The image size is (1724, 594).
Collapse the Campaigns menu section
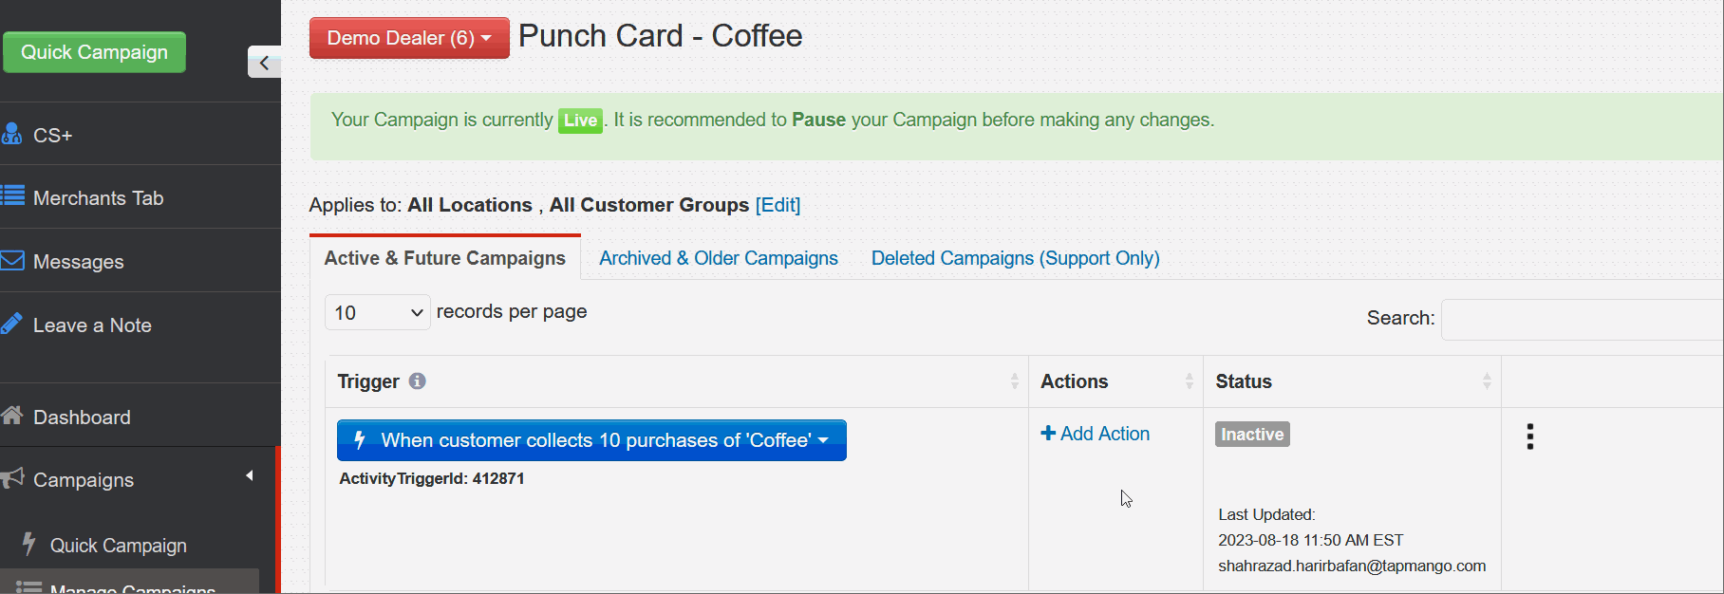pos(249,474)
